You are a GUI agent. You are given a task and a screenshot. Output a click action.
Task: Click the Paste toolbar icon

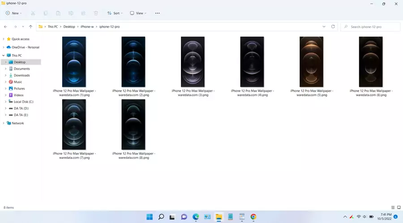click(58, 13)
